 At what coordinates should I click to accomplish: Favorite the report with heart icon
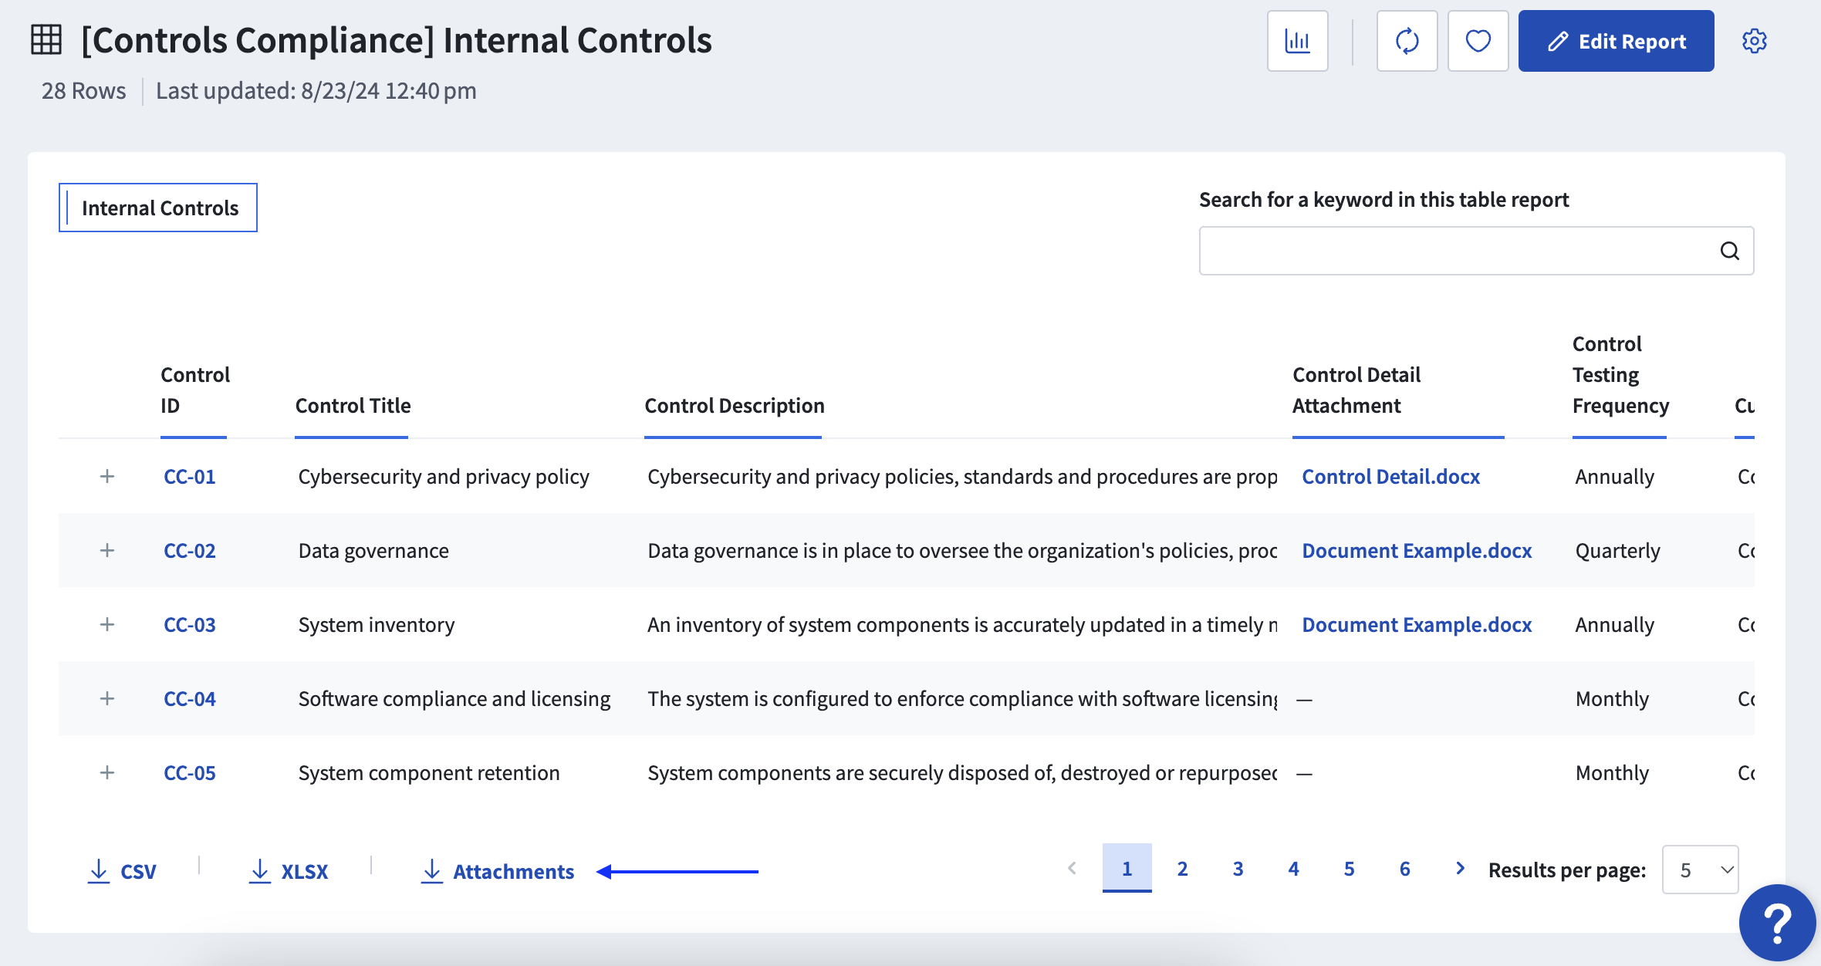coord(1478,41)
